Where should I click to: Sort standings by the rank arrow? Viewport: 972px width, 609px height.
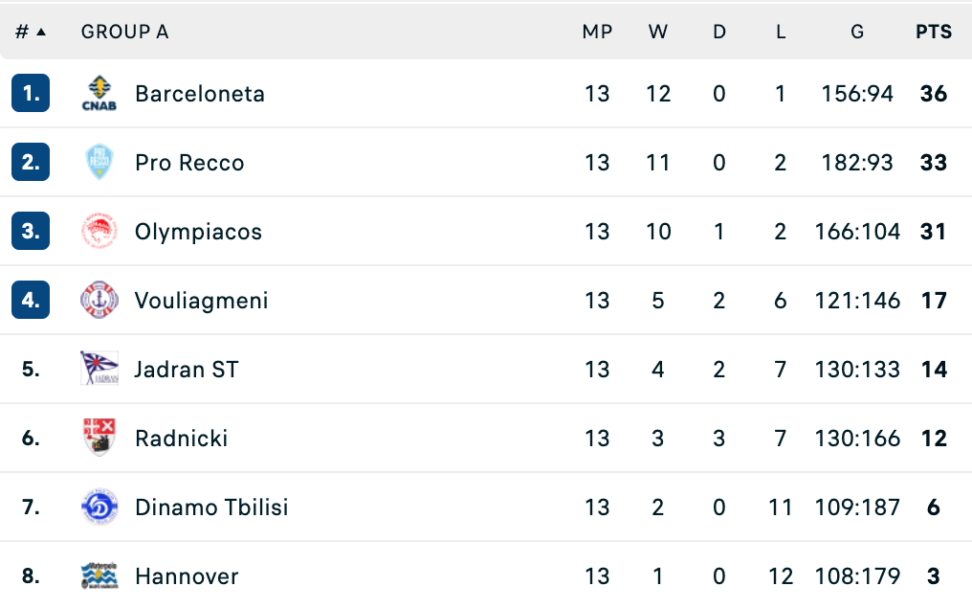(41, 32)
